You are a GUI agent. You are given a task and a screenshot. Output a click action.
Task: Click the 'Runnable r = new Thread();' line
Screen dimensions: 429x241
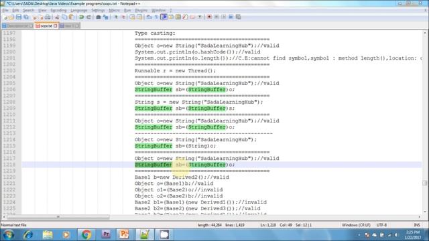(x=175, y=71)
